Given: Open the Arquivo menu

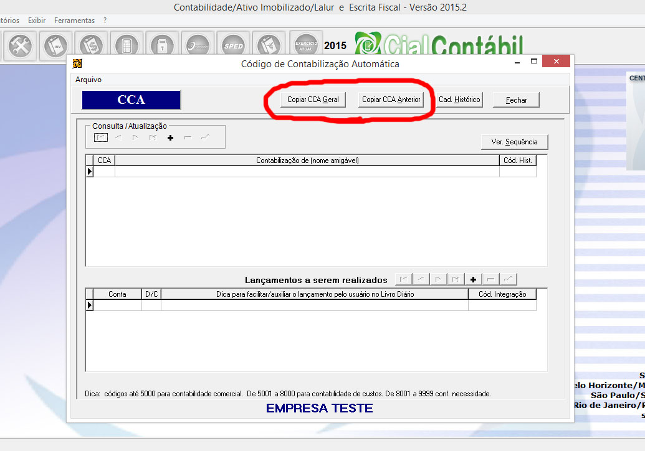Looking at the screenshot, I should pyautogui.click(x=88, y=80).
